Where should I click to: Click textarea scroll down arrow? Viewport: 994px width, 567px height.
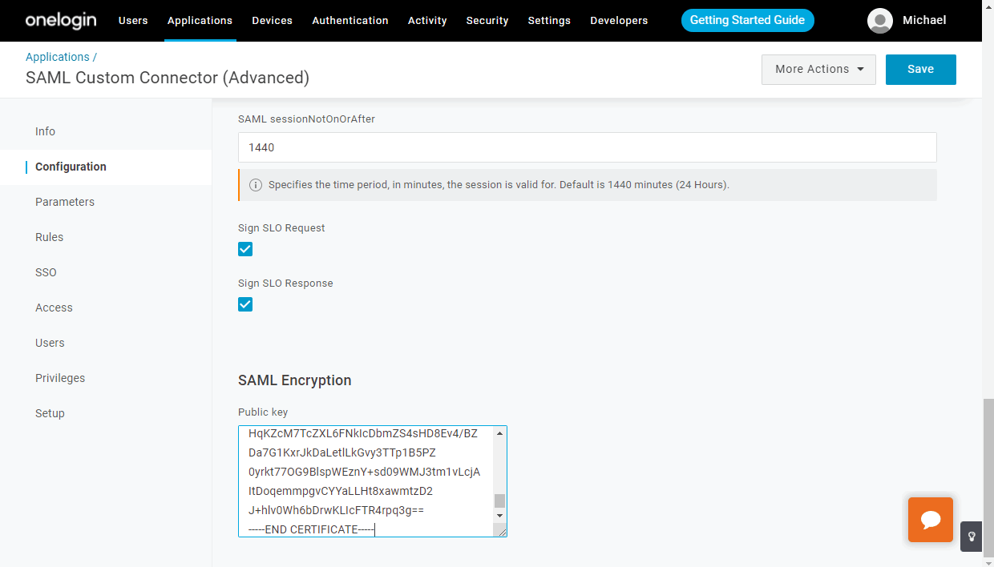pos(499,516)
